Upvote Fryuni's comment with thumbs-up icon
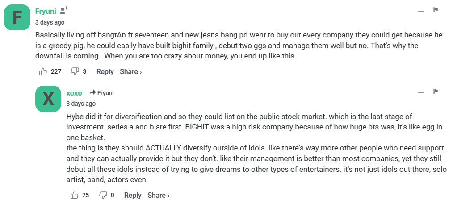Screen dimensions: 453x204 43,71
